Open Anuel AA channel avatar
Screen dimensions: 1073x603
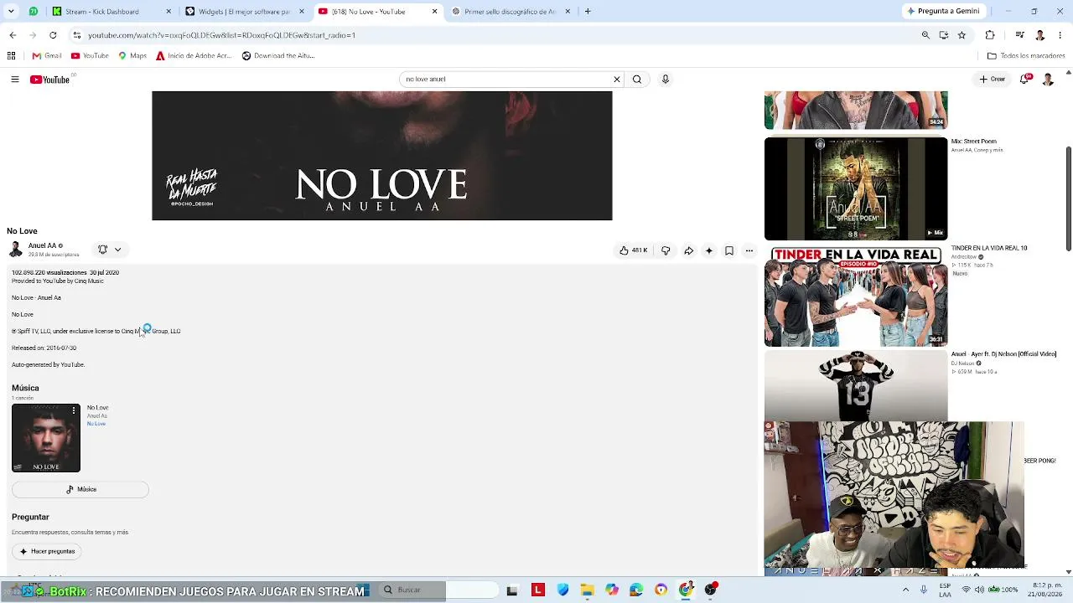click(x=15, y=250)
